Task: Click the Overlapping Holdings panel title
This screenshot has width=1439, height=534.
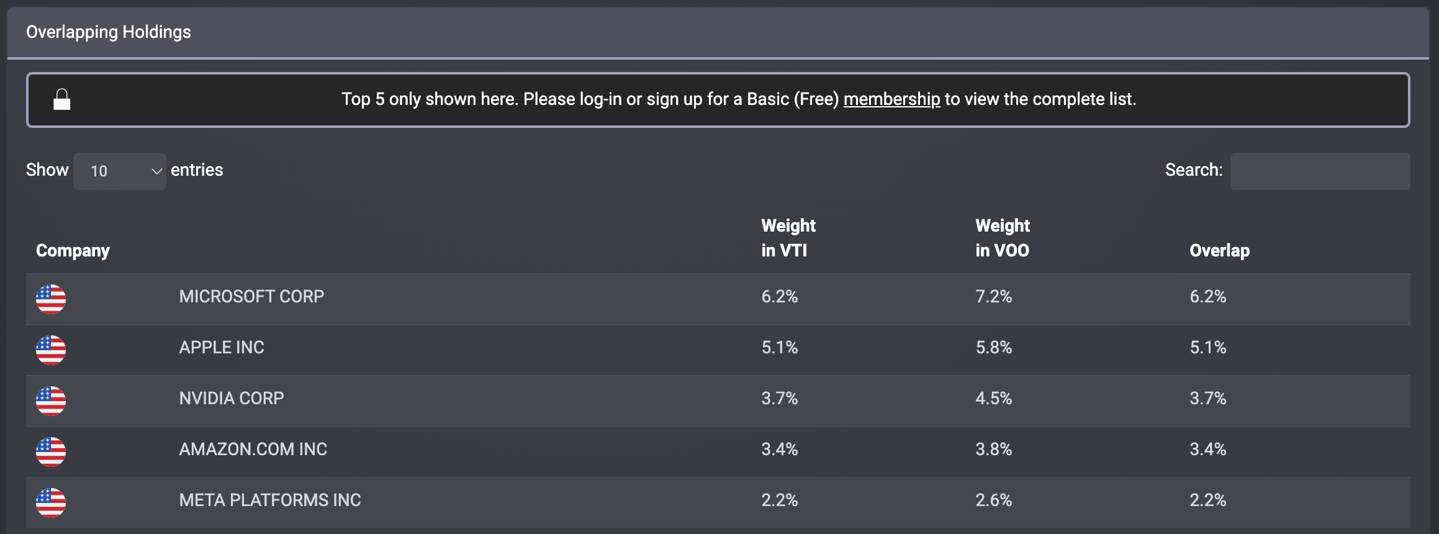Action: pyautogui.click(x=109, y=32)
